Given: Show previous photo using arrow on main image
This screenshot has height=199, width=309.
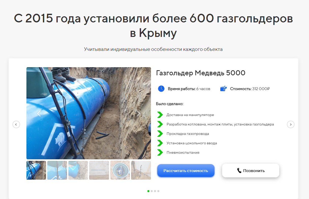Looking at the screenshot, I should click(39, 113).
